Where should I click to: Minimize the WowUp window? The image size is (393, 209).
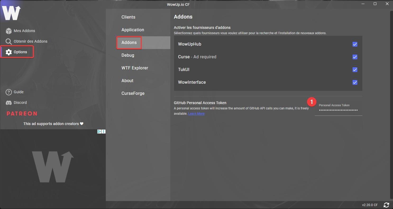363,4
